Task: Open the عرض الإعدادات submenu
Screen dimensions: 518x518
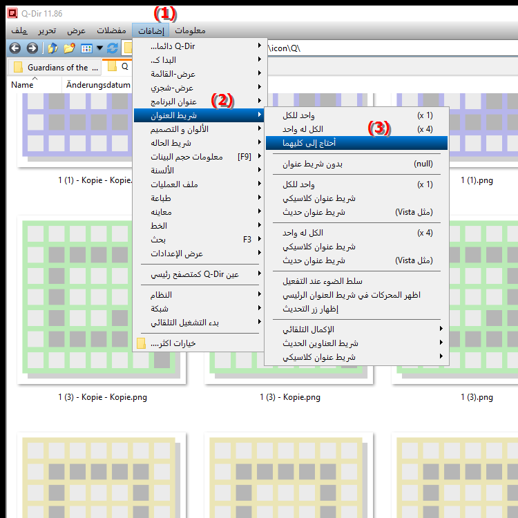Action: [198, 253]
